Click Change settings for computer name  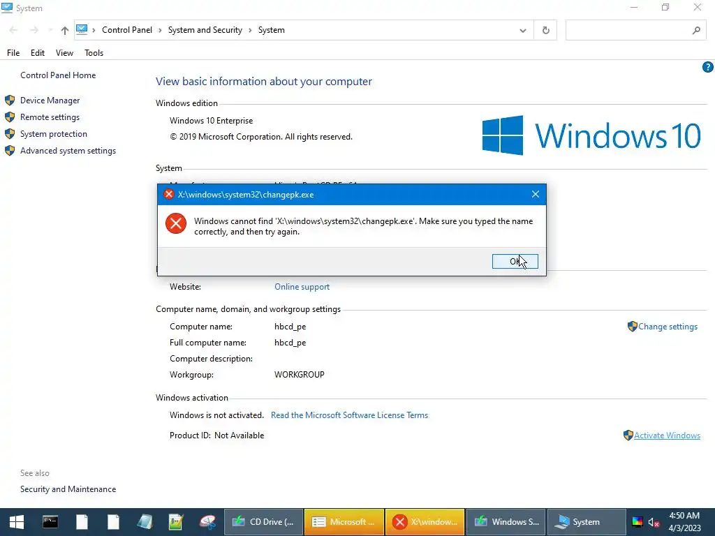click(x=668, y=327)
